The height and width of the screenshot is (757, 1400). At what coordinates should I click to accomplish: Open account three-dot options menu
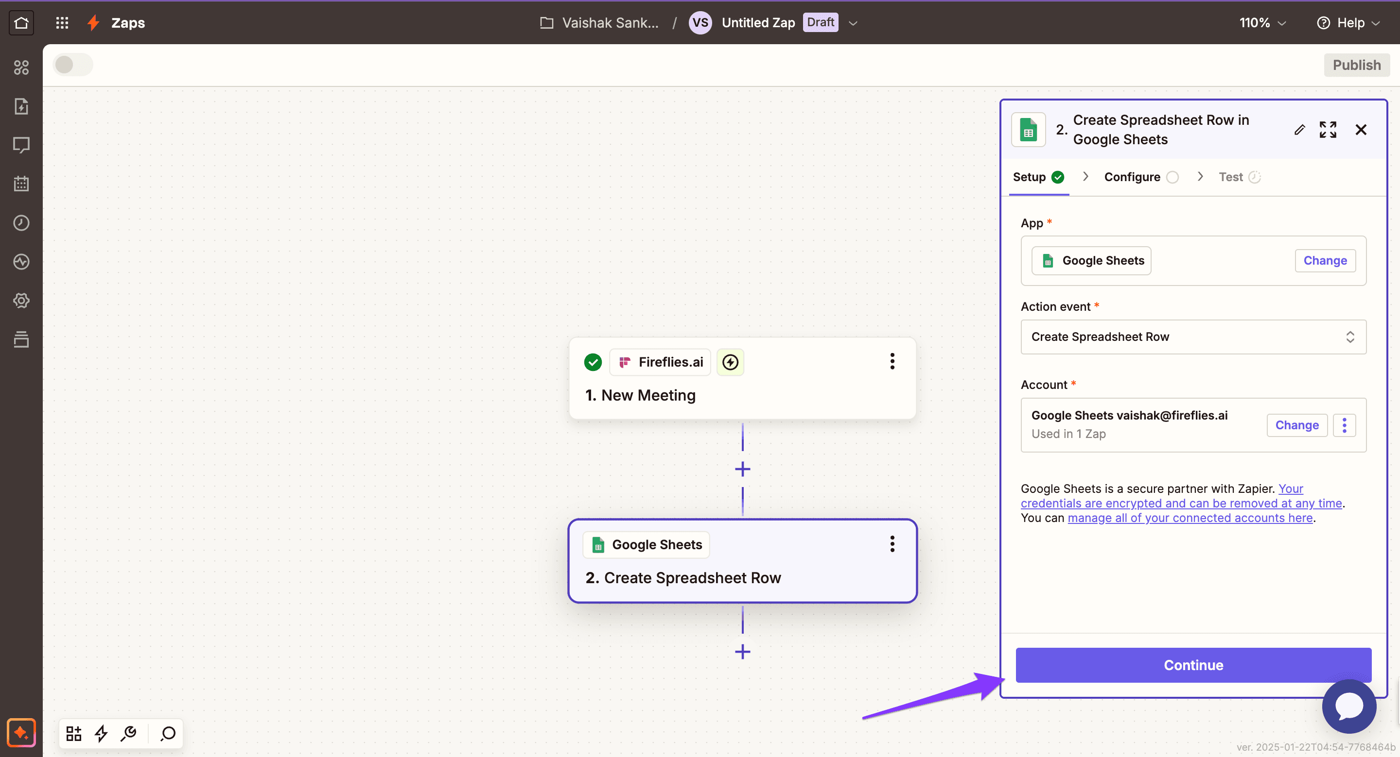tap(1345, 425)
